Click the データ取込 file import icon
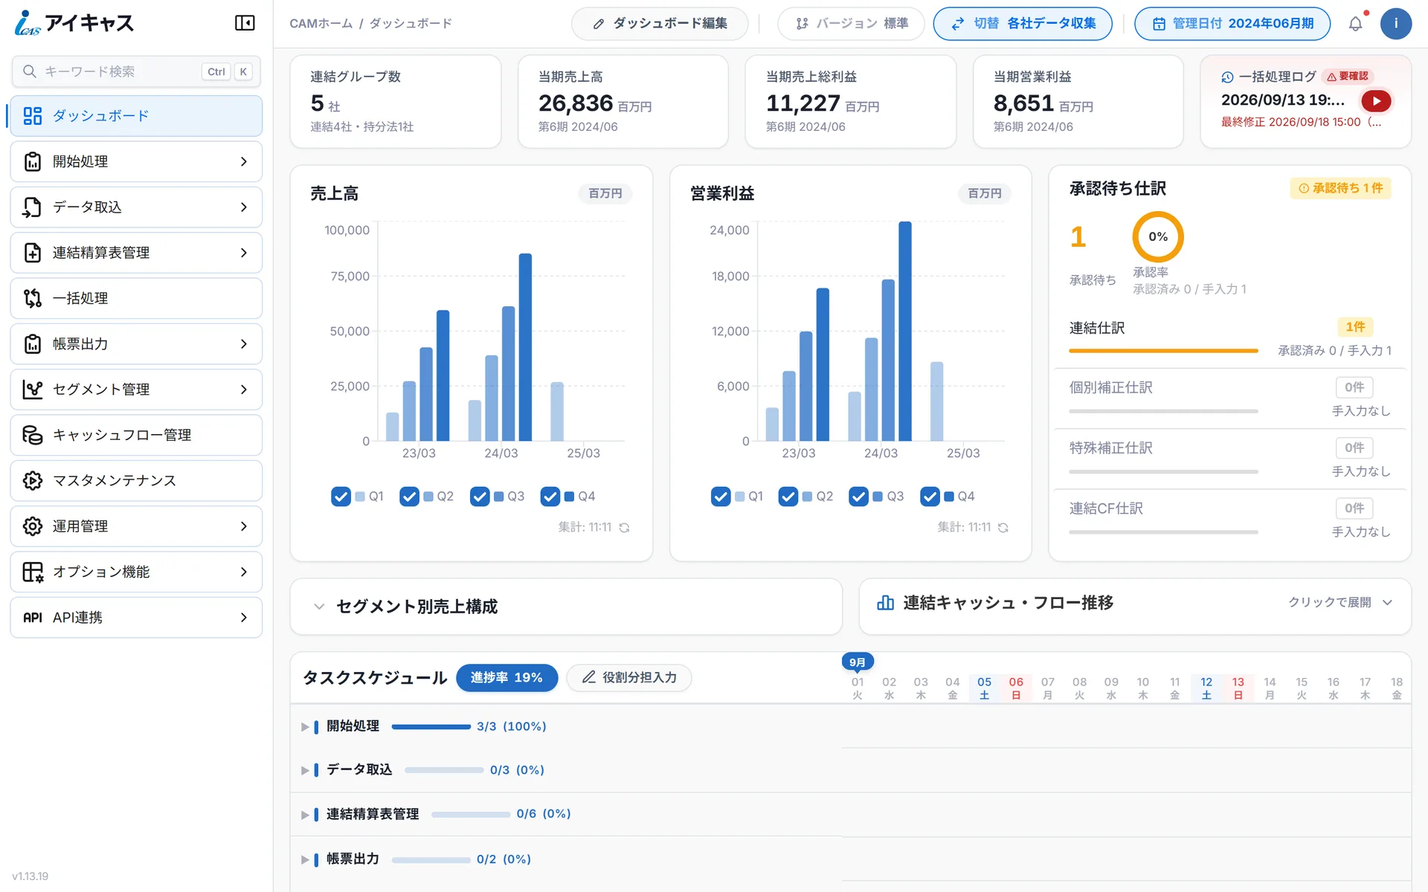Image resolution: width=1428 pixels, height=892 pixels. click(x=32, y=207)
